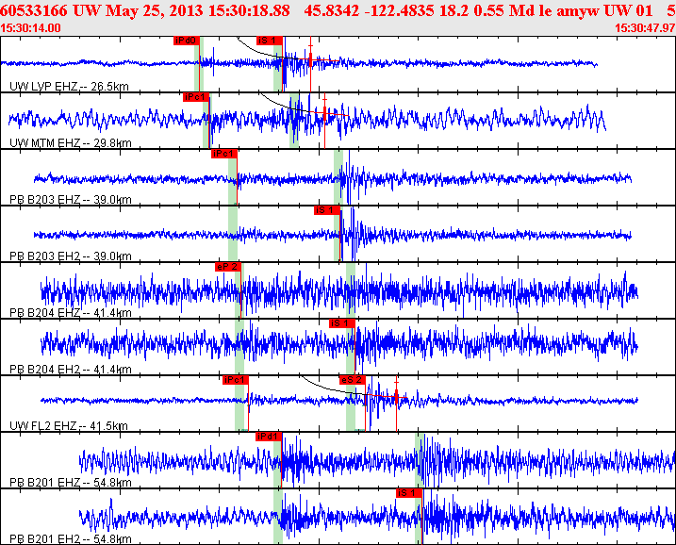Select the PB B201 EHZ 54.8km label
Image resolution: width=676 pixels, height=545 pixels.
[71, 482]
